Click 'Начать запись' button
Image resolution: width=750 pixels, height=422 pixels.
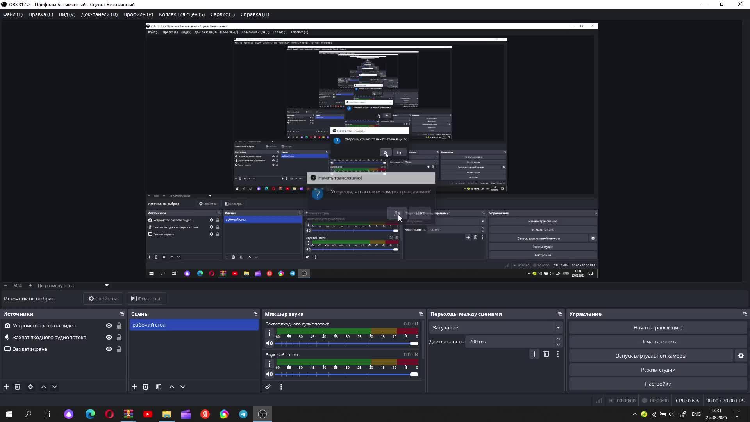[x=658, y=342]
